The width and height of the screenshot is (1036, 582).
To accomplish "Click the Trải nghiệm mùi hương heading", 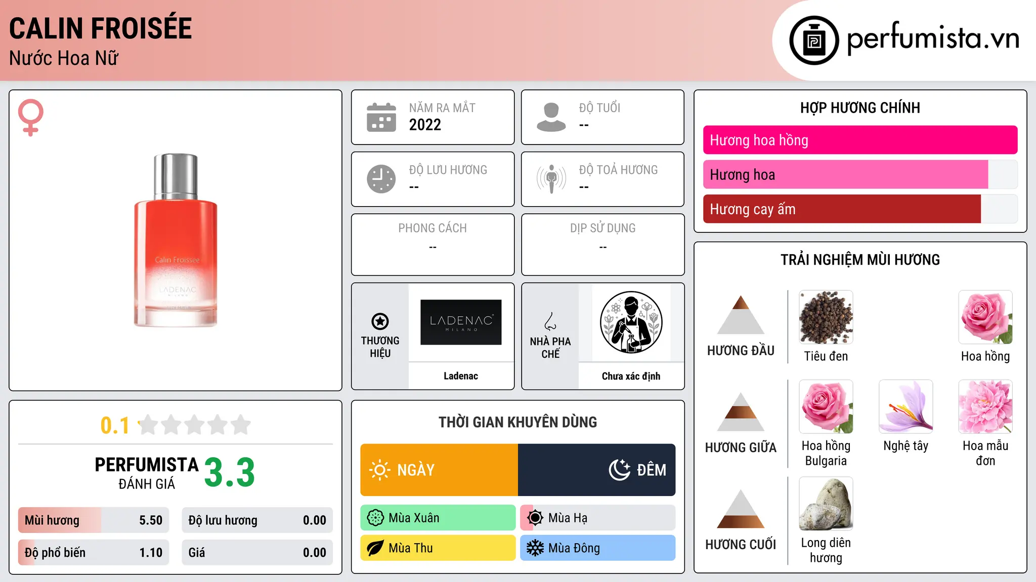I will [860, 260].
